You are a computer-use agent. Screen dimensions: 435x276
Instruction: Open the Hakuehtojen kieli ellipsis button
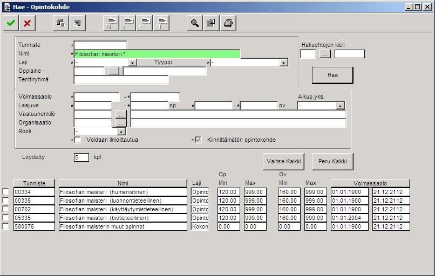[325, 54]
